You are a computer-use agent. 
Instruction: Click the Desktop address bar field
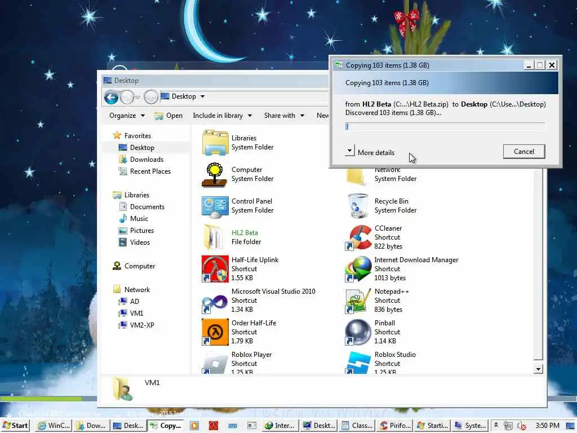tap(245, 96)
